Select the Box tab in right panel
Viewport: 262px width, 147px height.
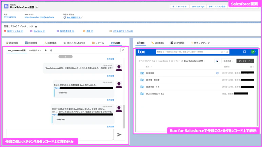[141, 43]
